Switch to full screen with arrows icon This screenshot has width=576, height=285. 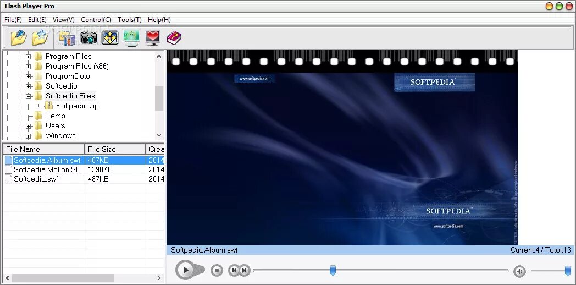click(x=110, y=38)
